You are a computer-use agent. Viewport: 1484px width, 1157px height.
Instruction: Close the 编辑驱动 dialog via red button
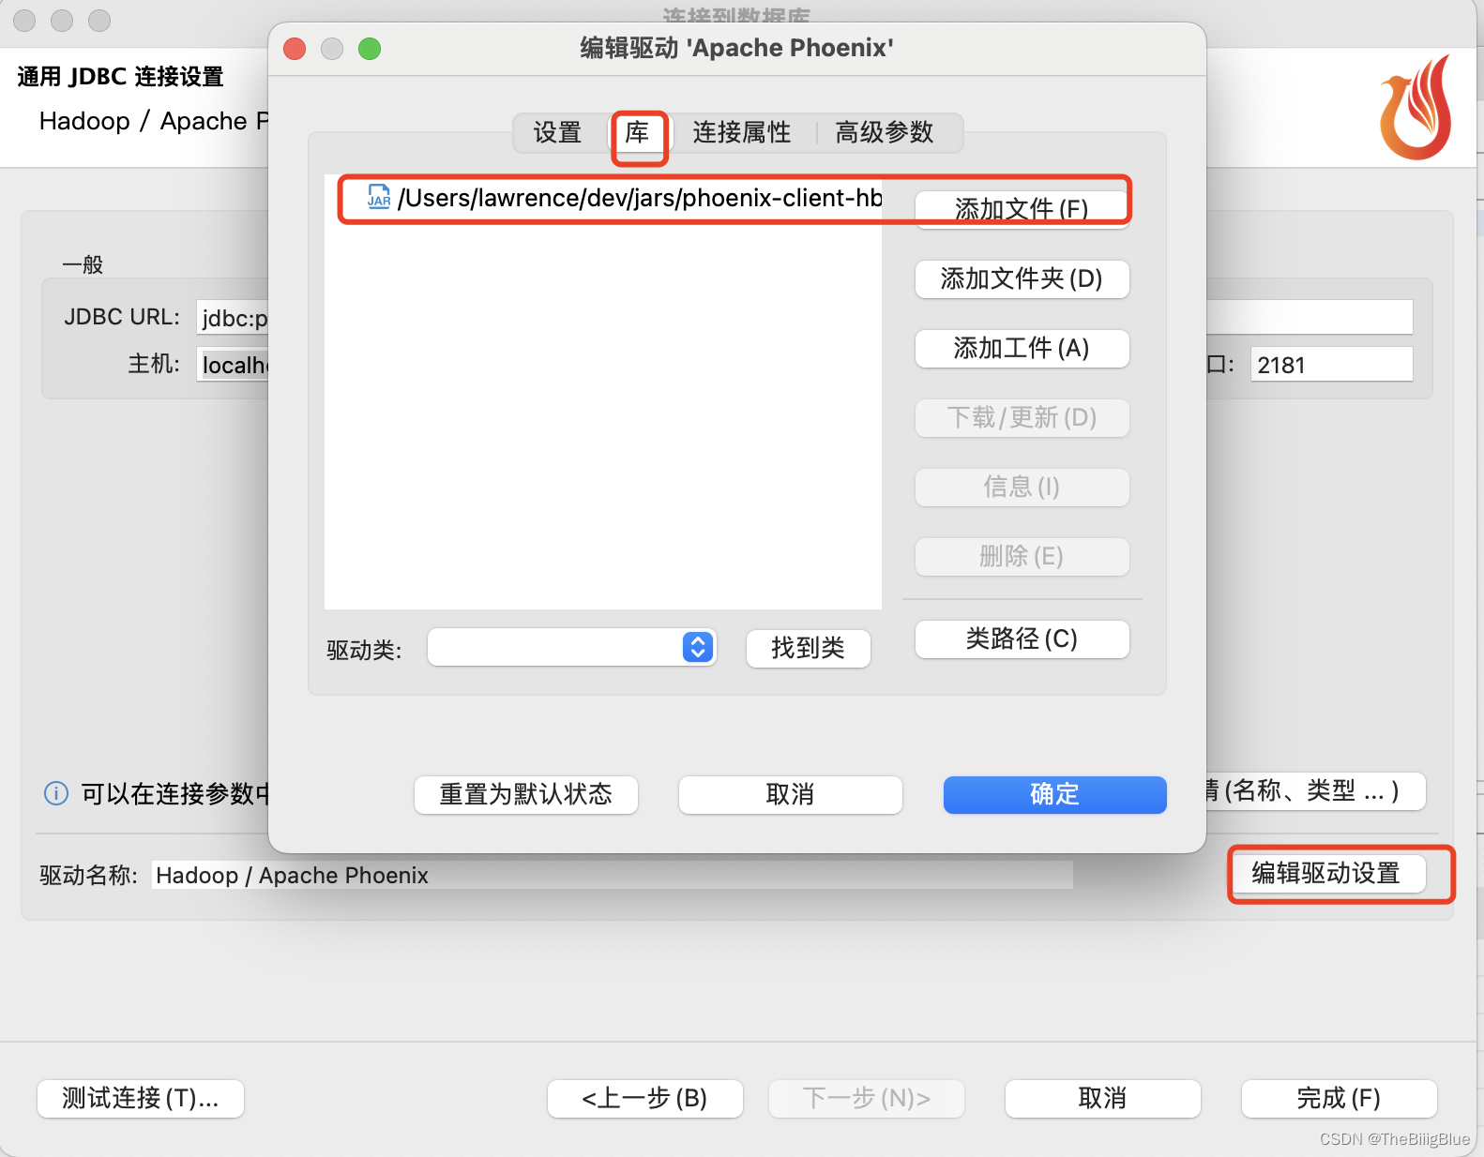click(x=295, y=48)
